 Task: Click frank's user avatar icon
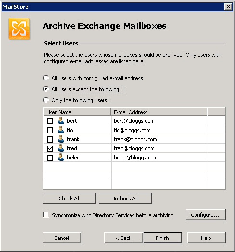click(61, 139)
